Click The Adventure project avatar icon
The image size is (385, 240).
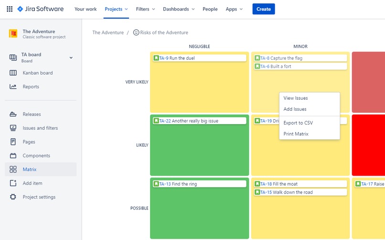click(13, 33)
